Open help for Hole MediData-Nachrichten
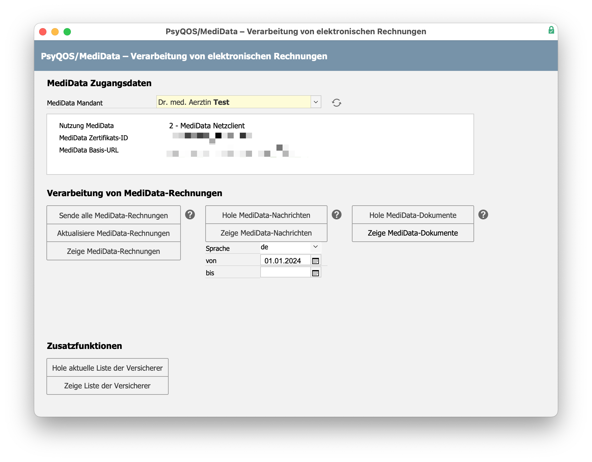 click(x=337, y=215)
